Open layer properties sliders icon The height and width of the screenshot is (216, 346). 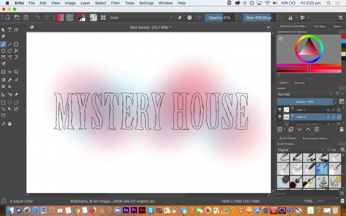tap(317, 130)
